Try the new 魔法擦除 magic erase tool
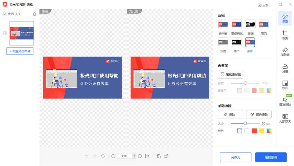 pyautogui.click(x=285, y=102)
